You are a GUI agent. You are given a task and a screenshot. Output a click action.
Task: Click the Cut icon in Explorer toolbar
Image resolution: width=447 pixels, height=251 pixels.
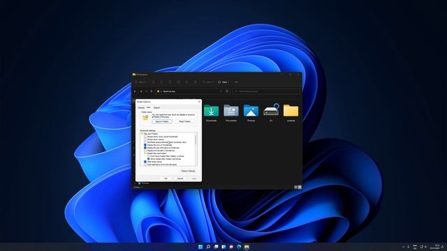point(154,82)
